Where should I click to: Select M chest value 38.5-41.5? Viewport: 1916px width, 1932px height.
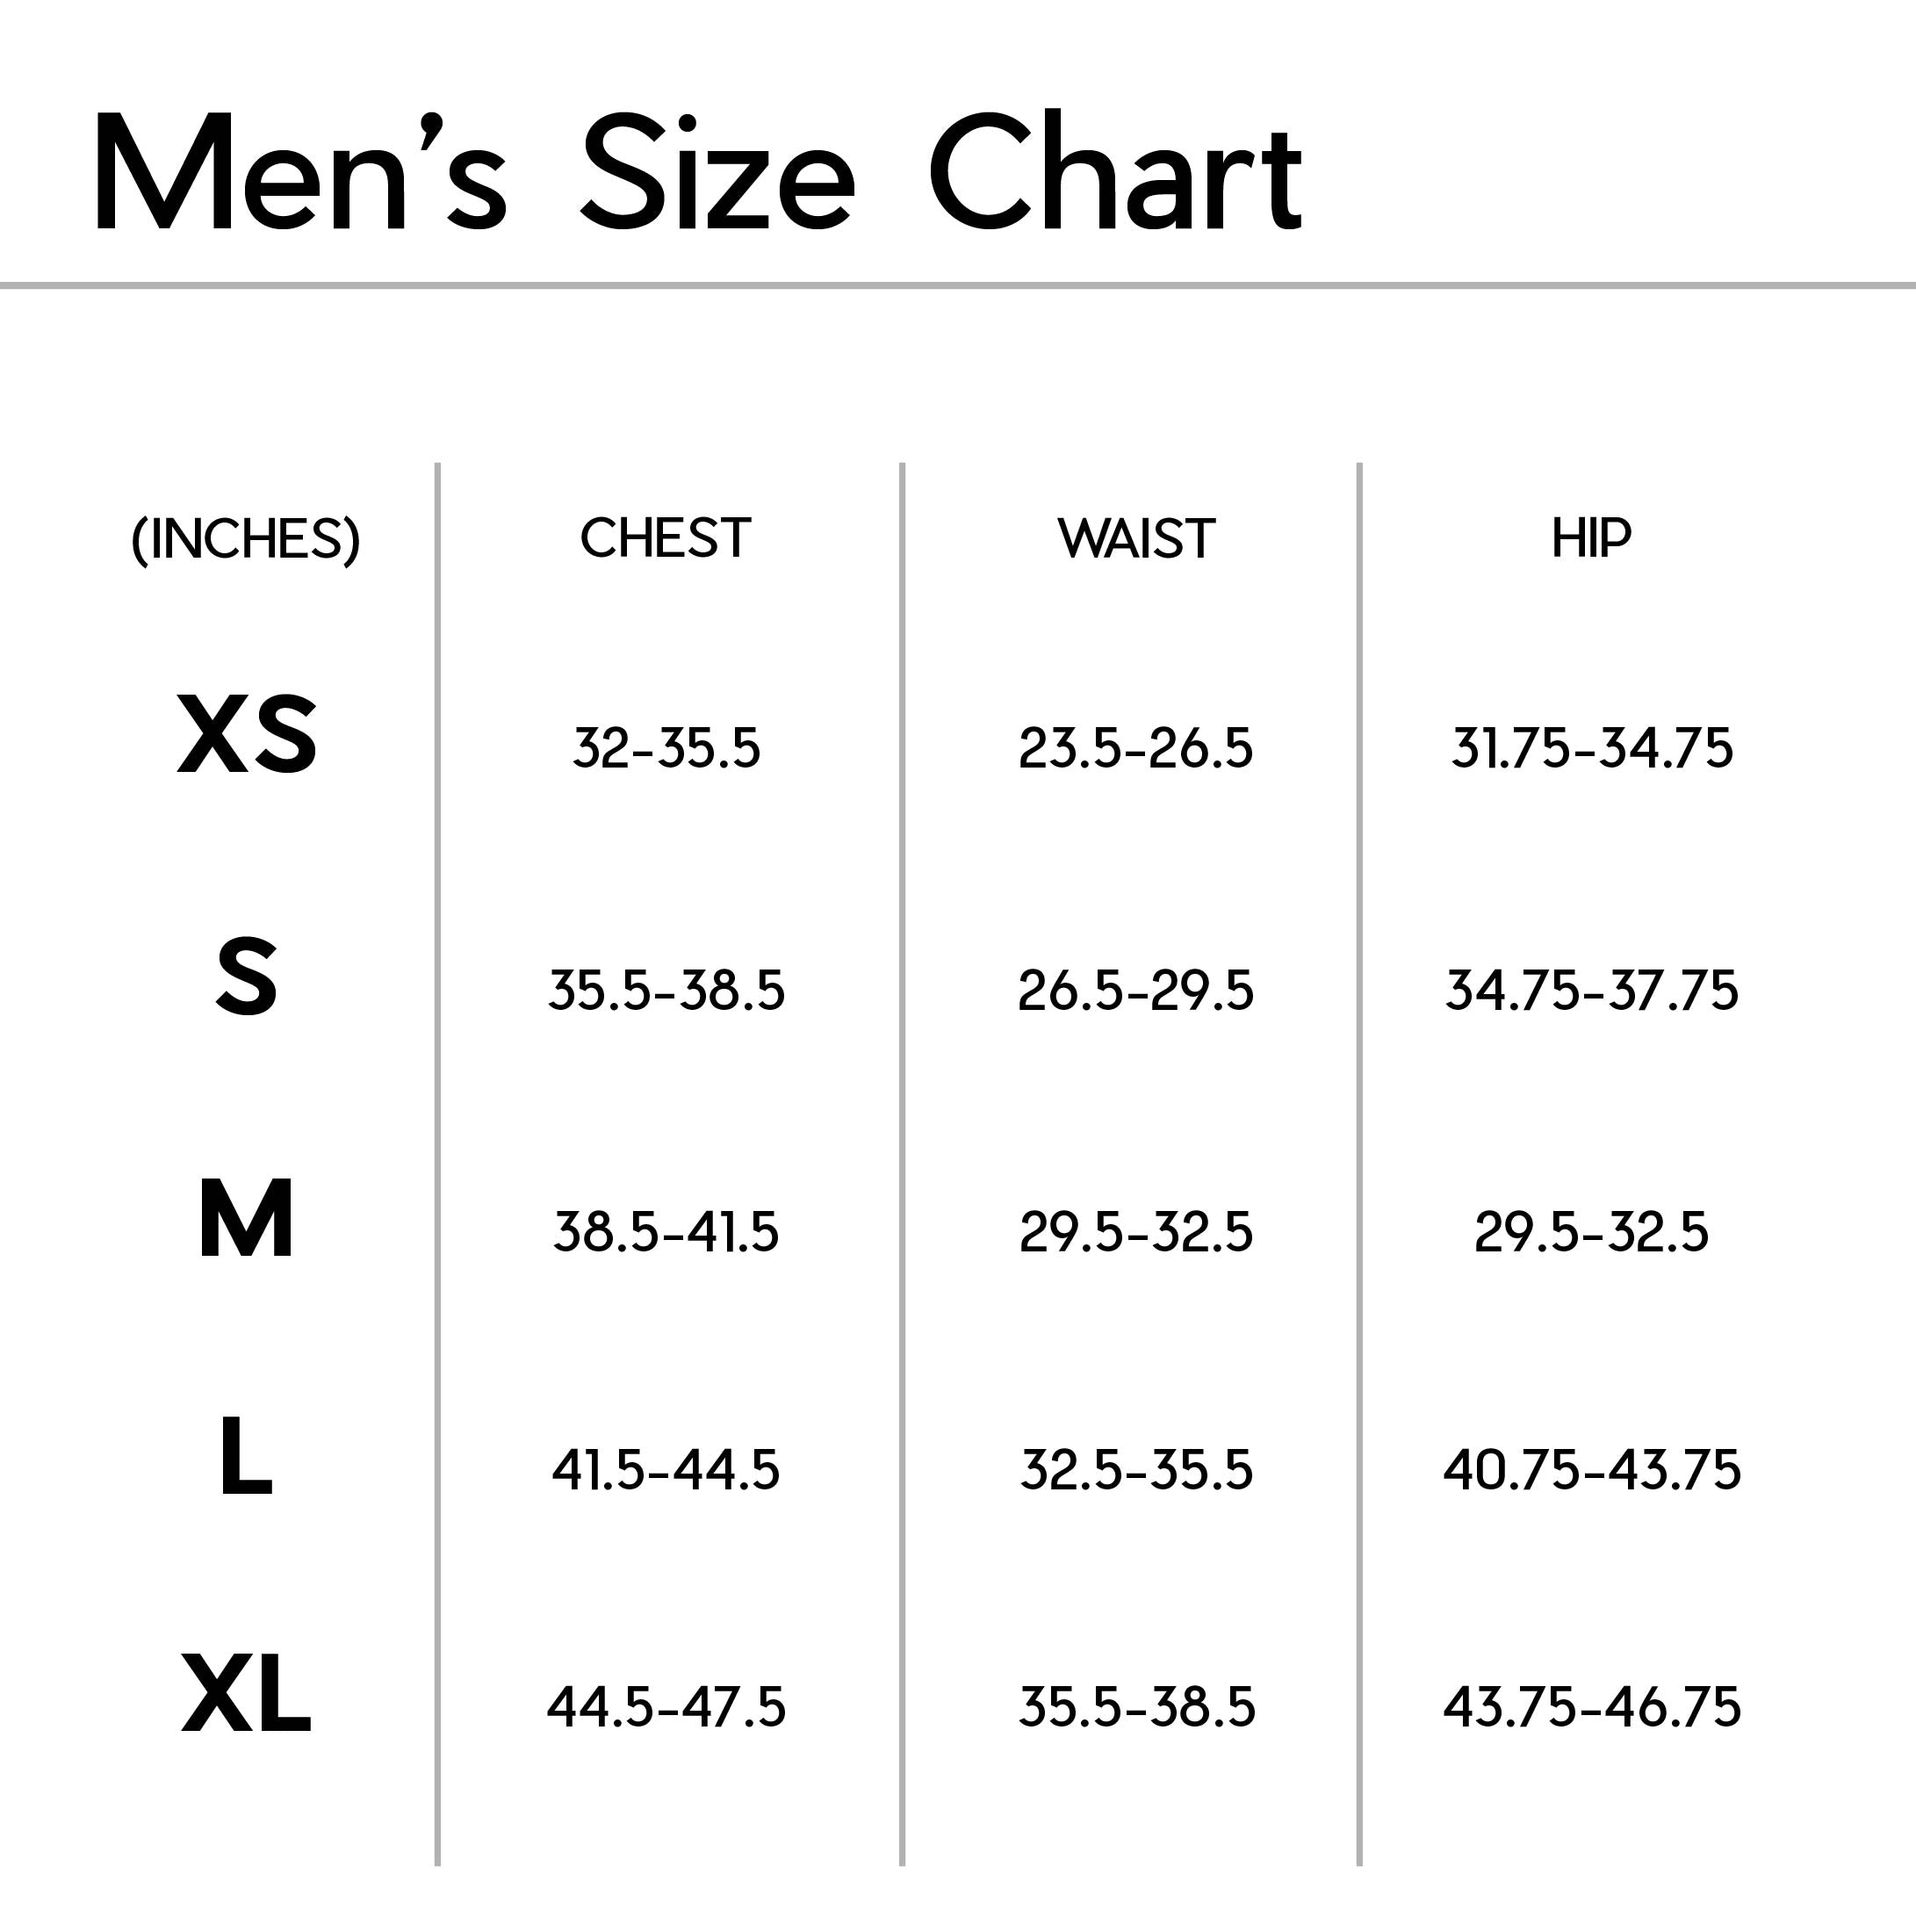pos(666,1231)
